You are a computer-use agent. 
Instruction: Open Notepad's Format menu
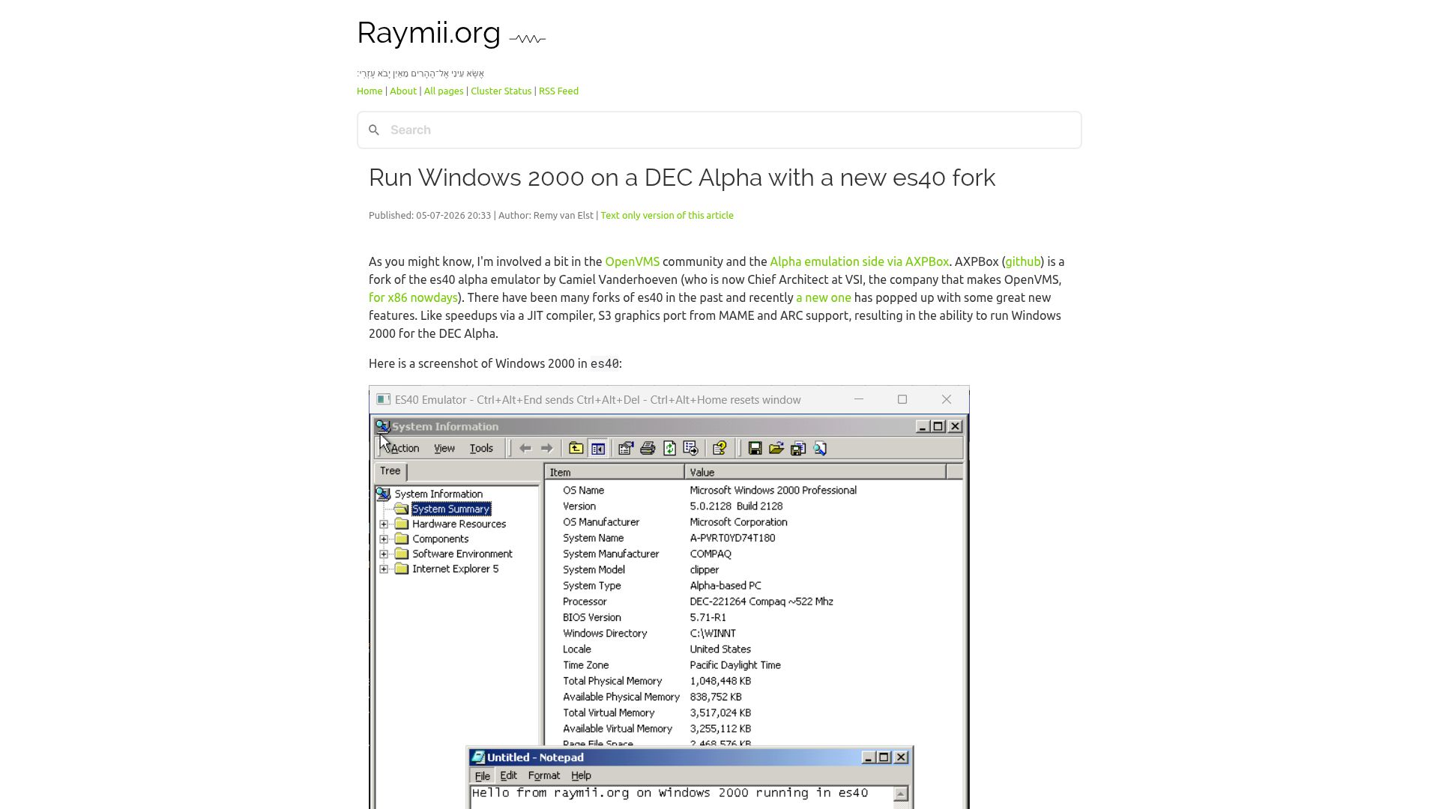[544, 776]
